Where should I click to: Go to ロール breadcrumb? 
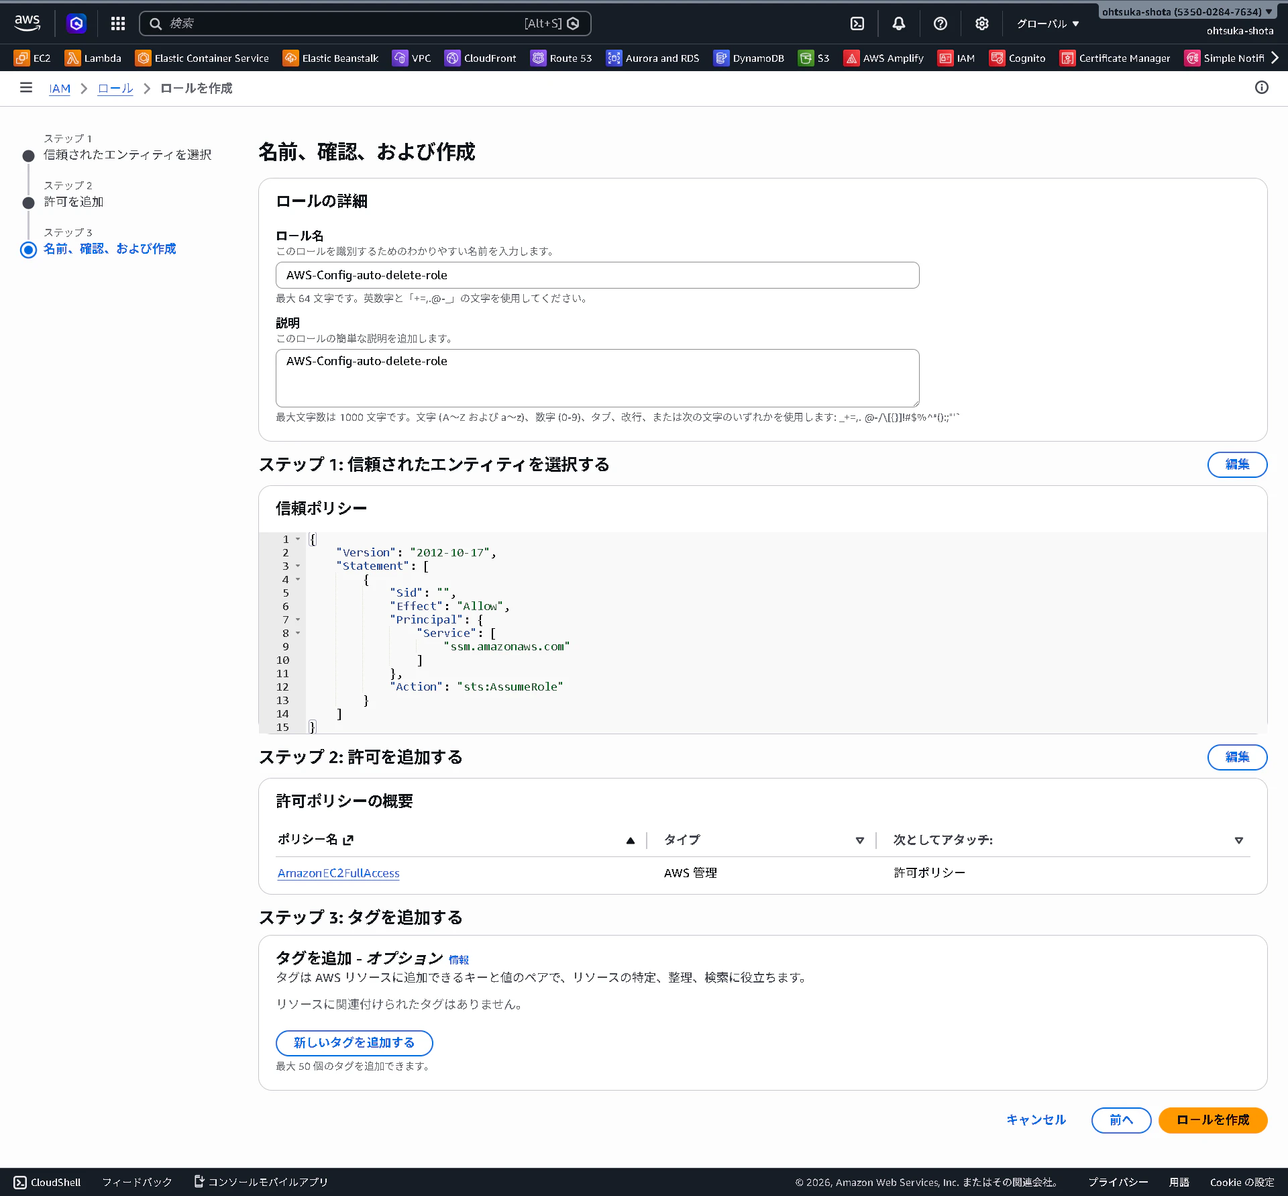[115, 89]
